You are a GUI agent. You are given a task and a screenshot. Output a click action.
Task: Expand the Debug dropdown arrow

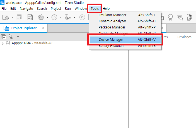coord(47,17)
